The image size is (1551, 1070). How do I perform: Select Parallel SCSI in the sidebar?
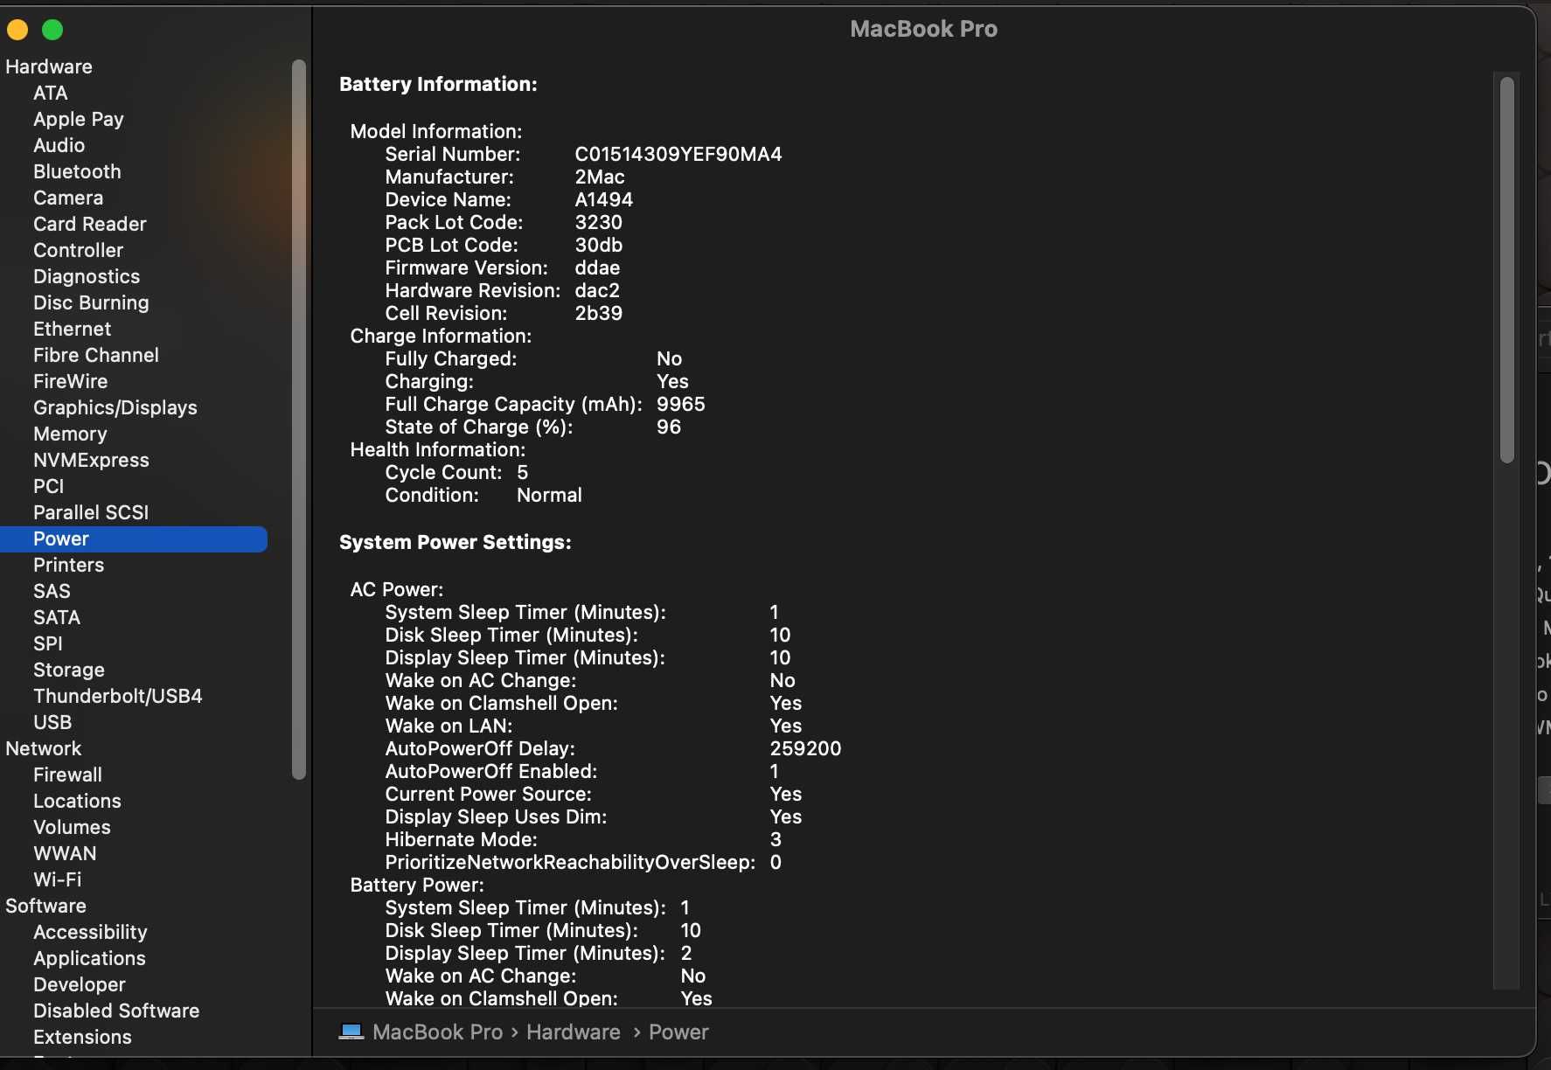[x=91, y=512]
